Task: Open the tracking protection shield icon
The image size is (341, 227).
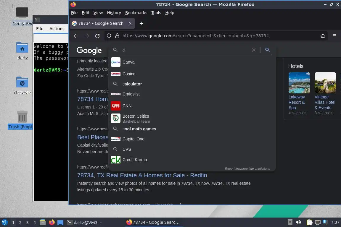Action: point(109,36)
